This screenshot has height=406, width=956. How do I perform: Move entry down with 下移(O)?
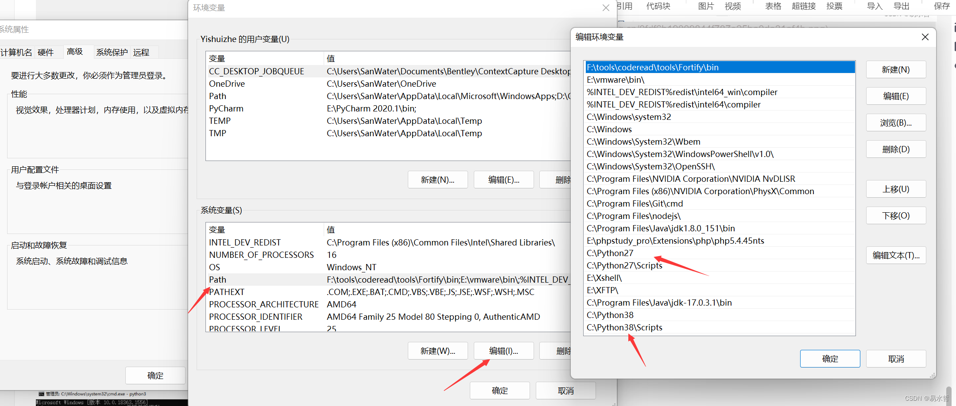pos(896,215)
